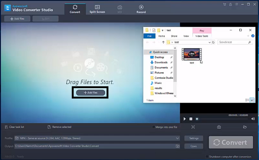The image size is (259, 160).
Task: Open the MV tab
Action: click(x=120, y=9)
